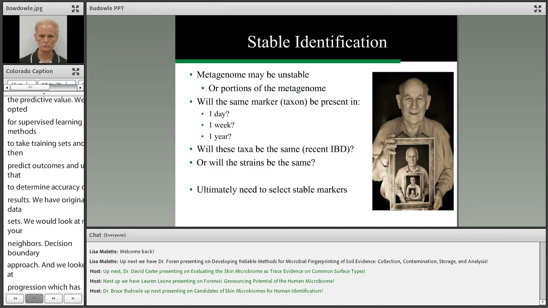Fast-forward captions with double-right arrow button
The width and height of the screenshot is (548, 308).
tap(54, 299)
